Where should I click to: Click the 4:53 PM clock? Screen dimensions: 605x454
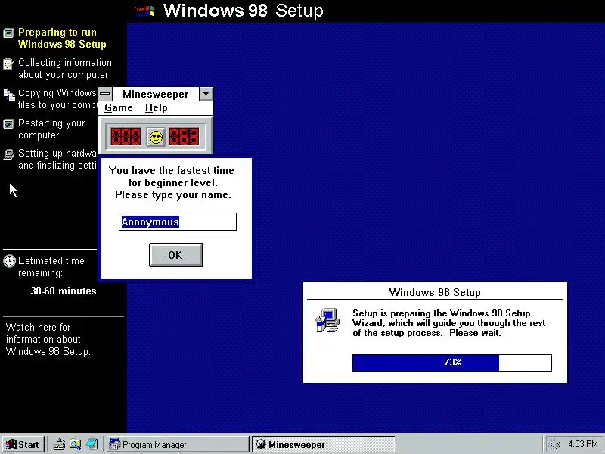582,444
